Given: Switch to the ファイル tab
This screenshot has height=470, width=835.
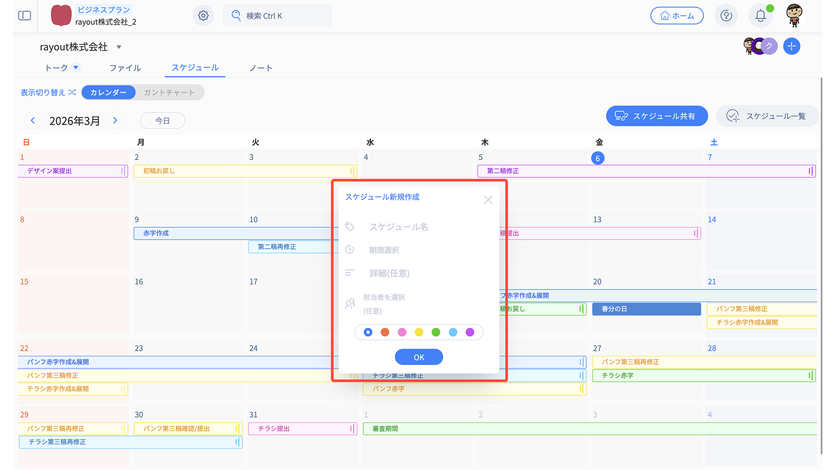Looking at the screenshot, I should (125, 68).
